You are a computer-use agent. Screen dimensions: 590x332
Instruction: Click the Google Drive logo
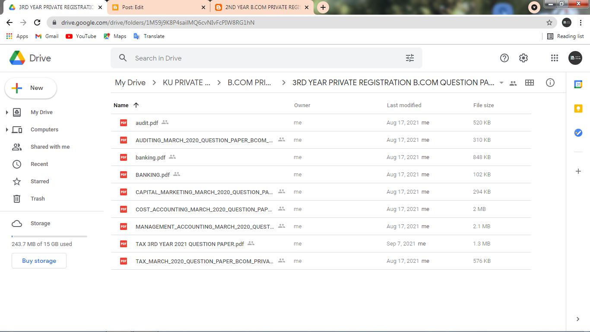pos(17,58)
